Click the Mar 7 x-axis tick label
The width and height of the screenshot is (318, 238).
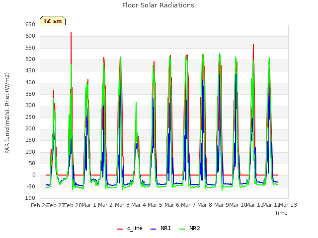(x=188, y=205)
